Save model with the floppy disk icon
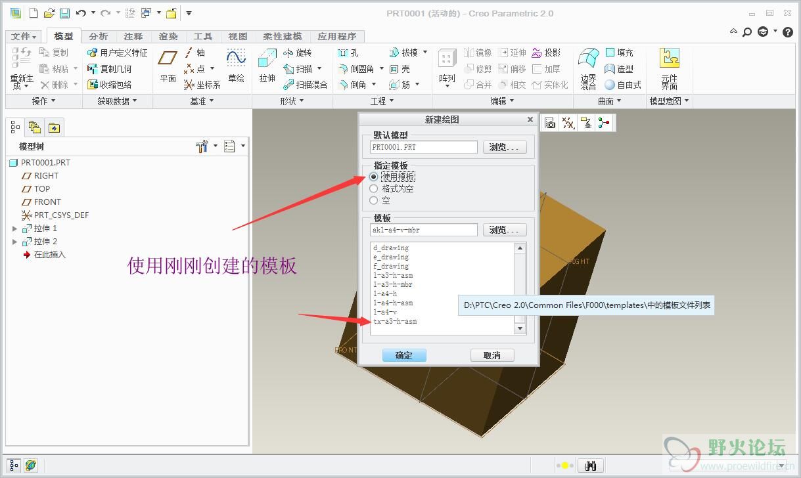 [x=64, y=13]
